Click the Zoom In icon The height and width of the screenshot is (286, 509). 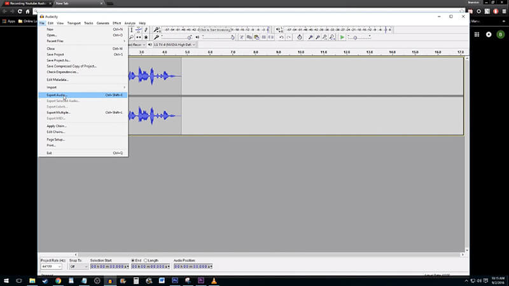[310, 37]
